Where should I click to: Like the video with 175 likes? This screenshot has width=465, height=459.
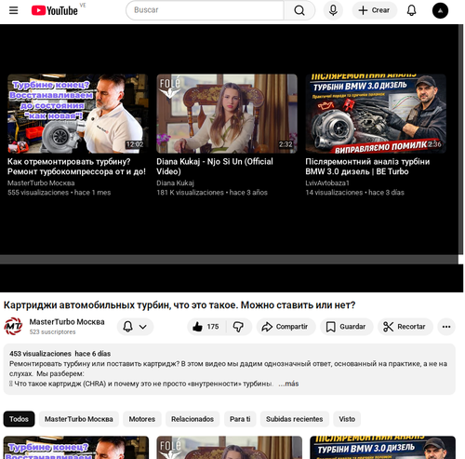coord(206,327)
